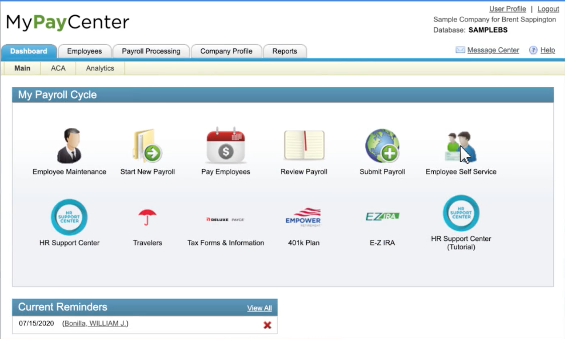This screenshot has height=339, width=565.
Task: Click the Employee Maintenance label
Action: click(x=69, y=172)
